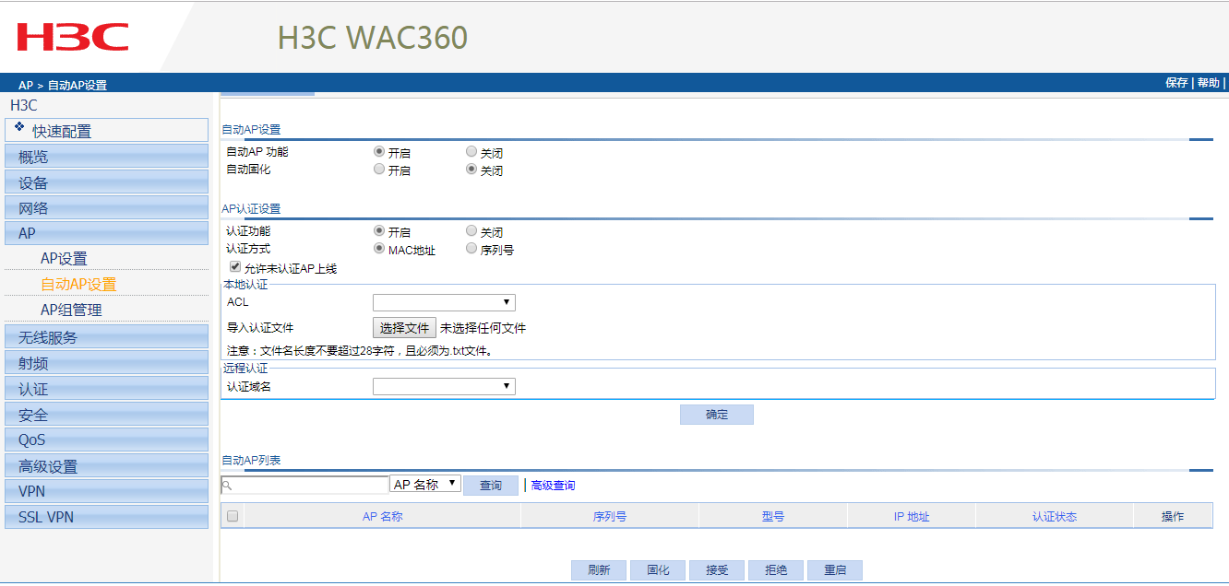Open the 快速配置 menu item
This screenshot has height=586, width=1229.
point(107,131)
